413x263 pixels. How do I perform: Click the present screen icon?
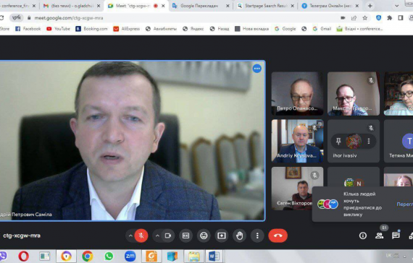pyautogui.click(x=222, y=236)
